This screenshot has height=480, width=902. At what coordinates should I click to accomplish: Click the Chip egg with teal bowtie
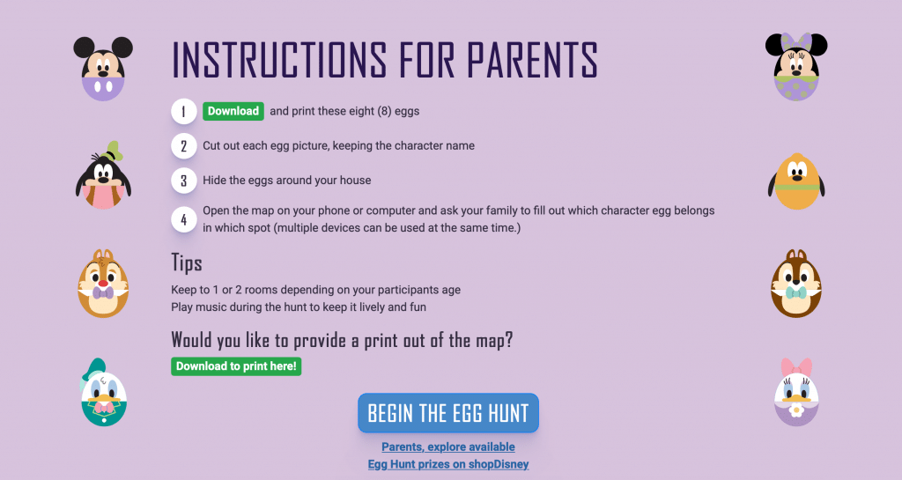pos(796,284)
